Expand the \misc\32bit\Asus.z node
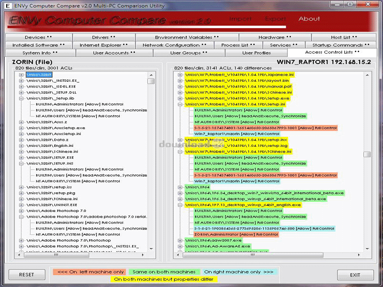 21,122
